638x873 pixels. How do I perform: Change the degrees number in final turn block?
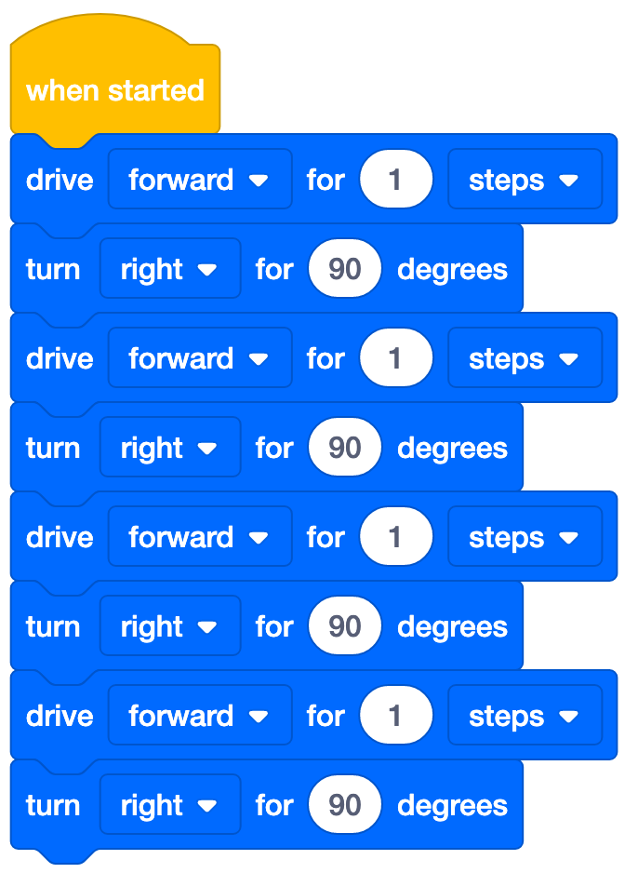pos(344,804)
